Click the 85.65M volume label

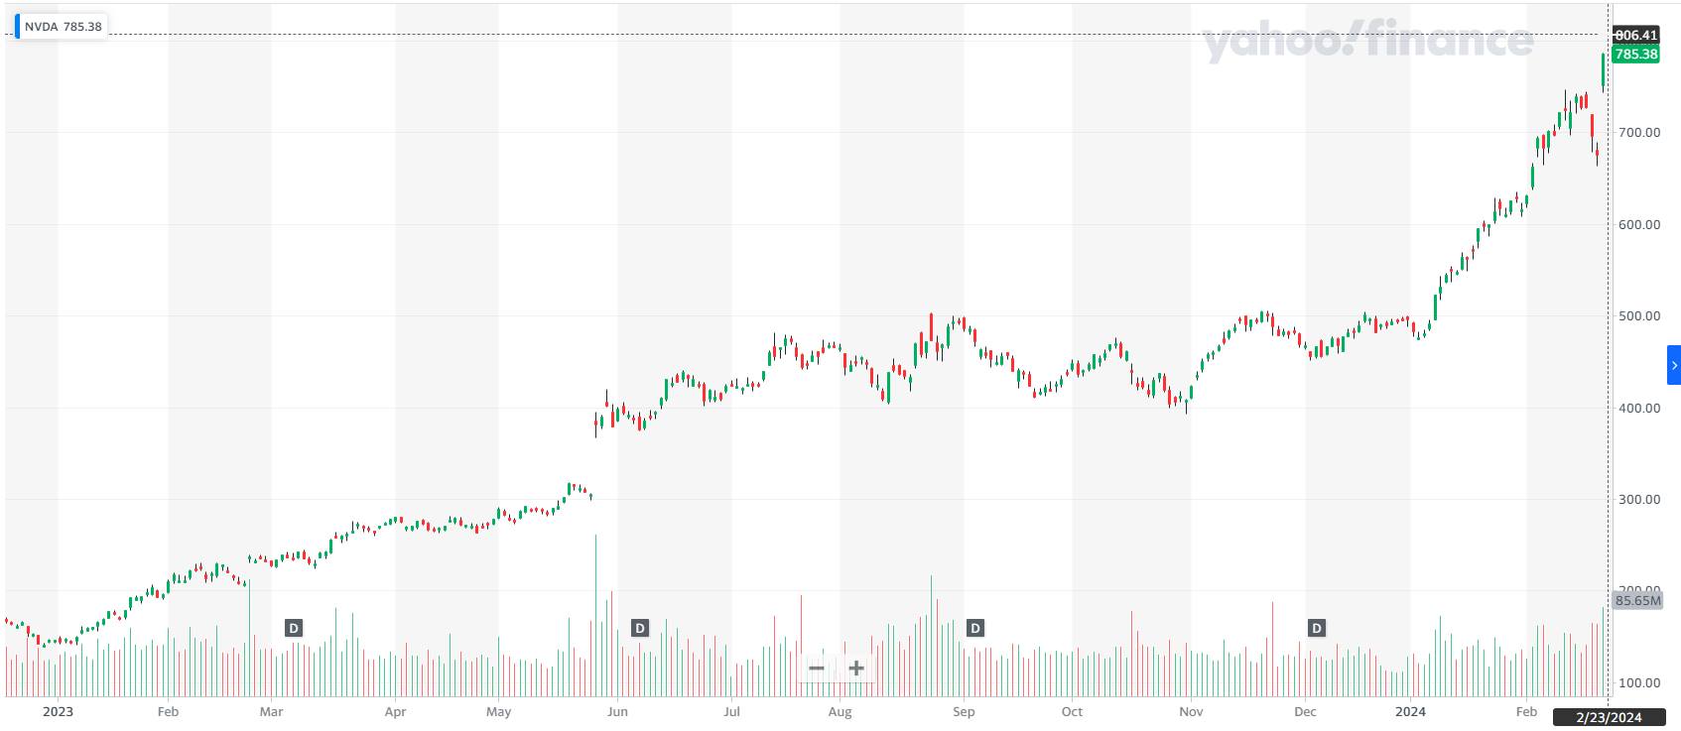tap(1637, 600)
